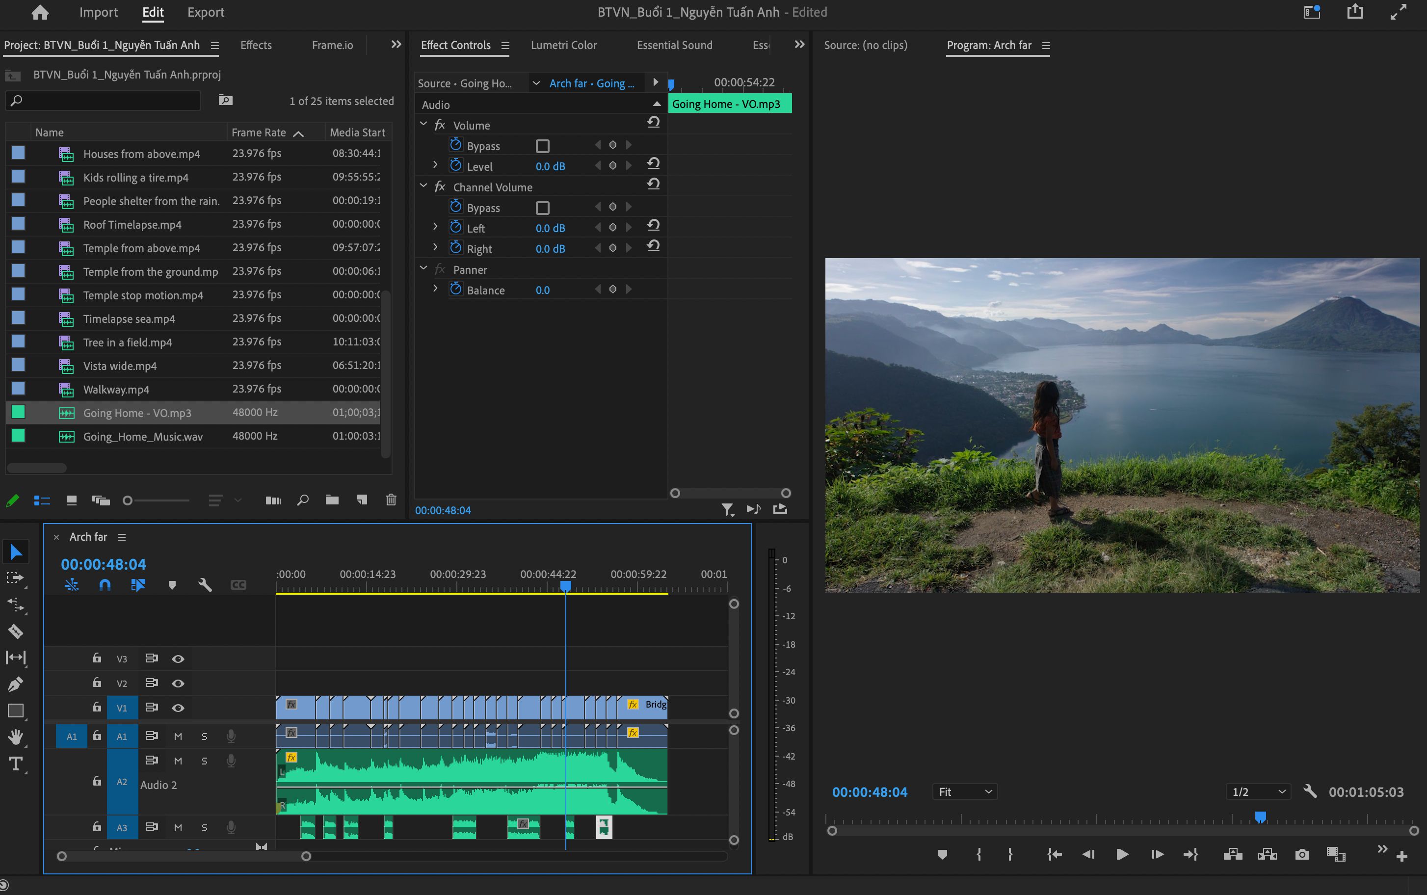Toggle Snap in timeline

[105, 585]
